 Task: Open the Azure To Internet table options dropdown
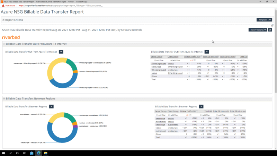(207, 52)
